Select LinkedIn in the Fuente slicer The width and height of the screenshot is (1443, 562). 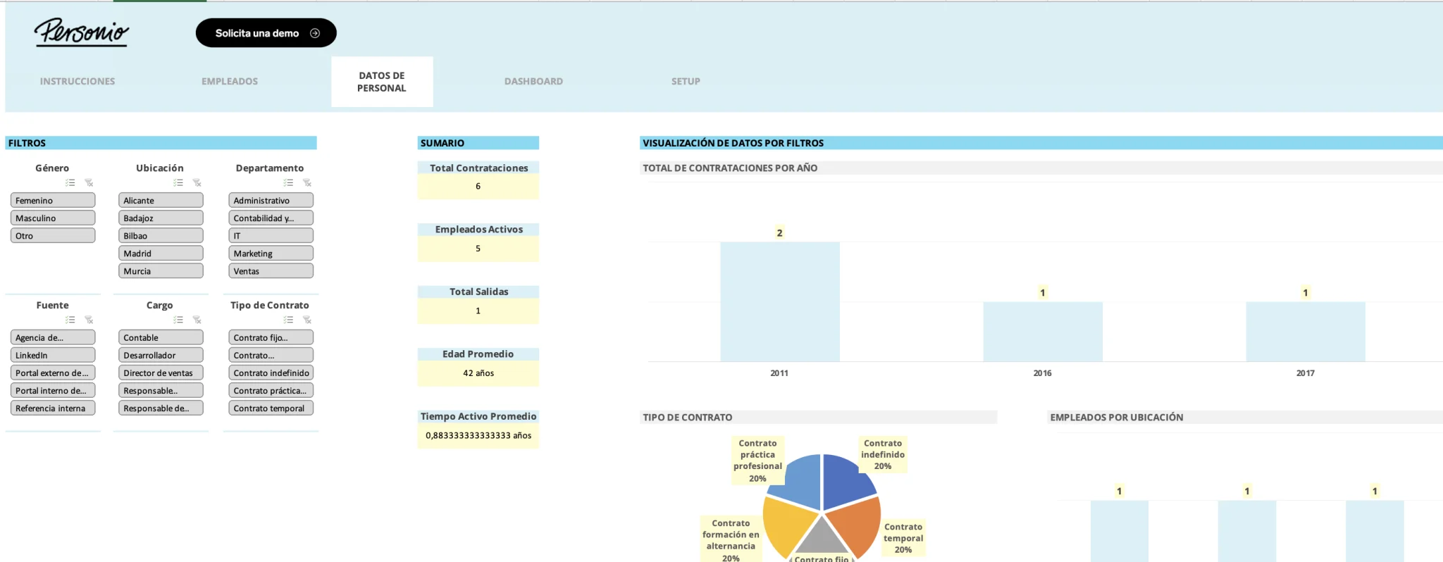click(53, 356)
